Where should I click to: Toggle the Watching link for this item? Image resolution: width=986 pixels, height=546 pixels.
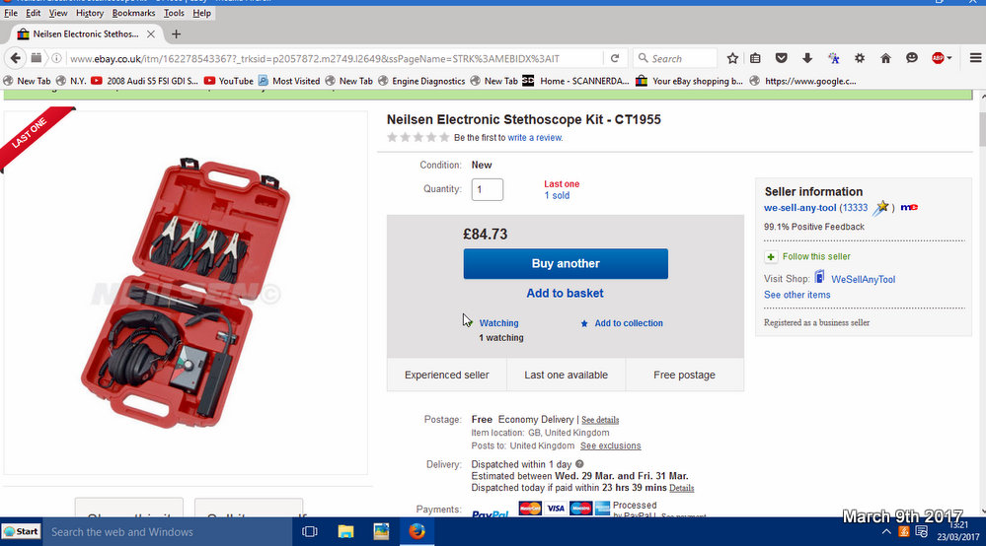point(498,323)
